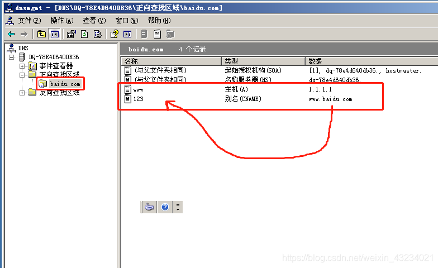This screenshot has height=268, width=438.
Task: Click the DNS root node icon
Action: coord(11,48)
